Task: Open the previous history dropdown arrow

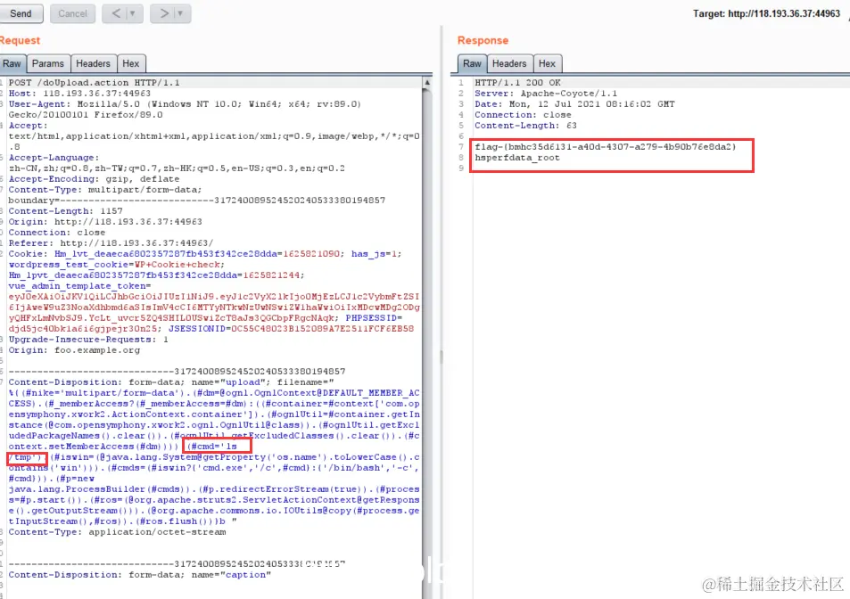Action: (133, 13)
